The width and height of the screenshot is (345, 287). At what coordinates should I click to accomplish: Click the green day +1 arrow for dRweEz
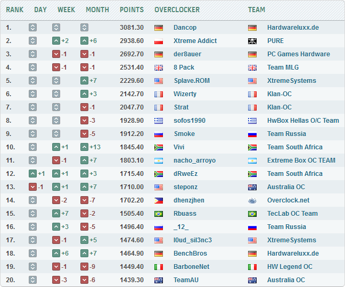[32, 174]
